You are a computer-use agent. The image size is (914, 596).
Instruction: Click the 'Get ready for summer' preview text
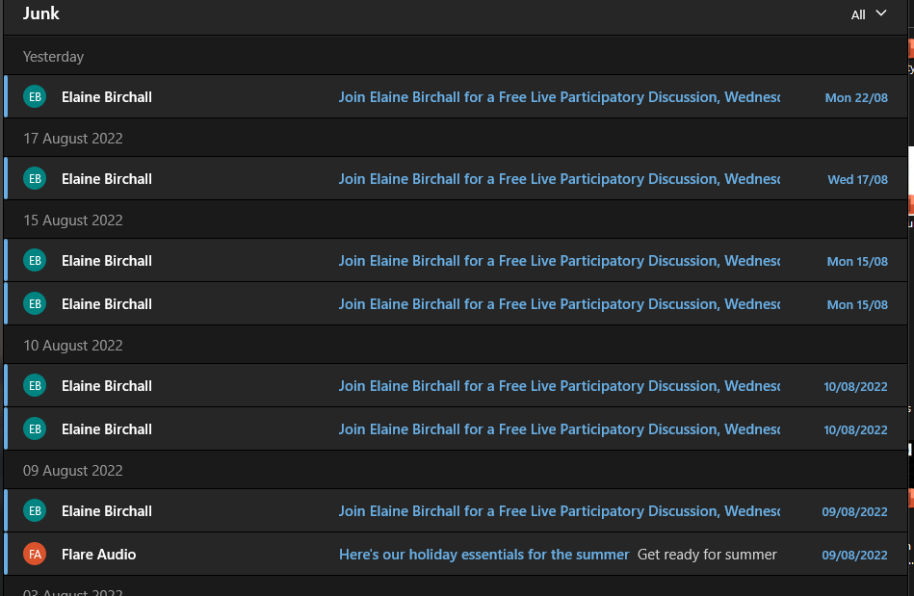point(707,555)
